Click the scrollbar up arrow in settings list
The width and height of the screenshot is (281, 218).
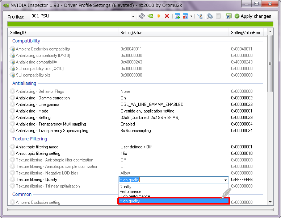click(x=270, y=32)
